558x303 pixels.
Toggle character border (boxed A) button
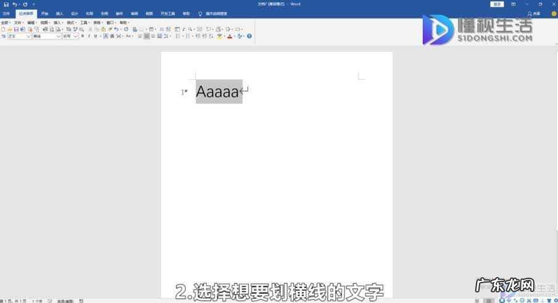coord(106,36)
